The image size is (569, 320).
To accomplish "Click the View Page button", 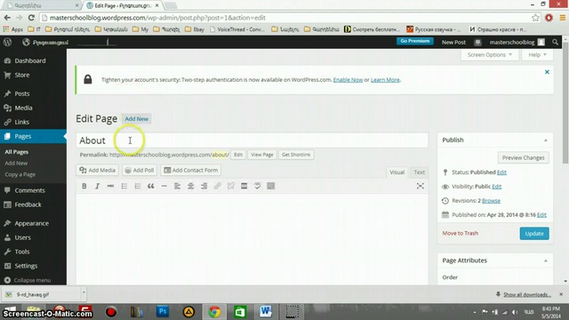I will 262,155.
